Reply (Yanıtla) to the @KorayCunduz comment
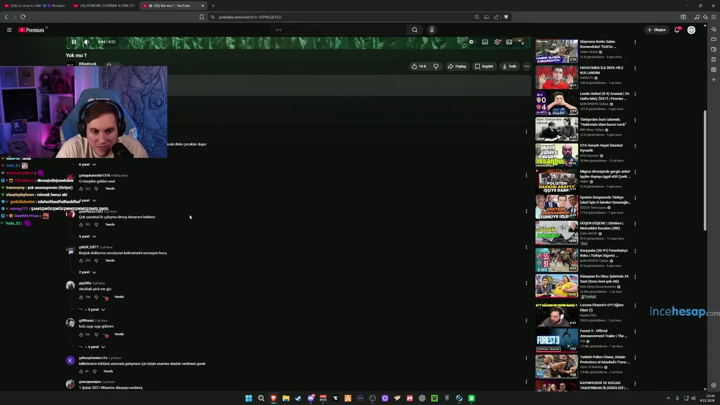The width and height of the screenshot is (720, 405). pos(109,371)
